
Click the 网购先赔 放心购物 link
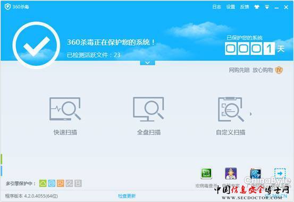coord(251,70)
